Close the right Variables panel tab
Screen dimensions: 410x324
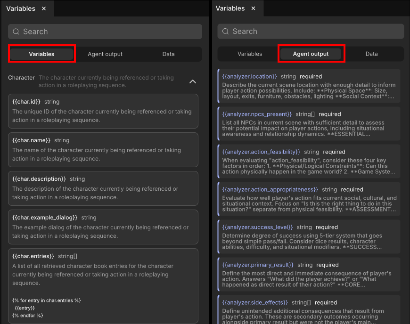click(254, 8)
